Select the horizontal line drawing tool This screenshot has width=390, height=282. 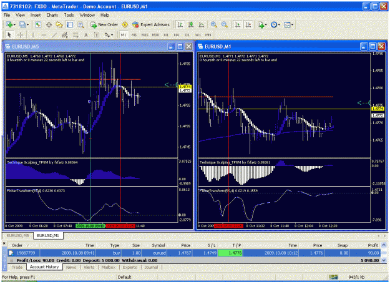44,35
